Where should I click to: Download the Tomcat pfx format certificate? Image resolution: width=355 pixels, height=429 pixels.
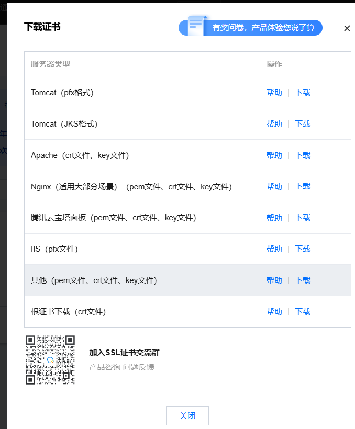pyautogui.click(x=303, y=93)
